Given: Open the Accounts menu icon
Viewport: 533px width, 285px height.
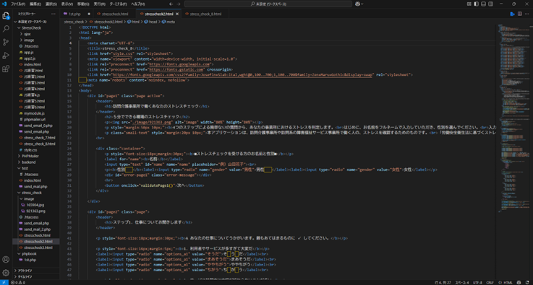Looking at the screenshot, I should click(x=6, y=260).
